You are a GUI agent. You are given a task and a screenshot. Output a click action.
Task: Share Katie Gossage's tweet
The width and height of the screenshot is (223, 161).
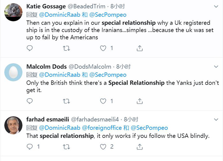point(140,48)
